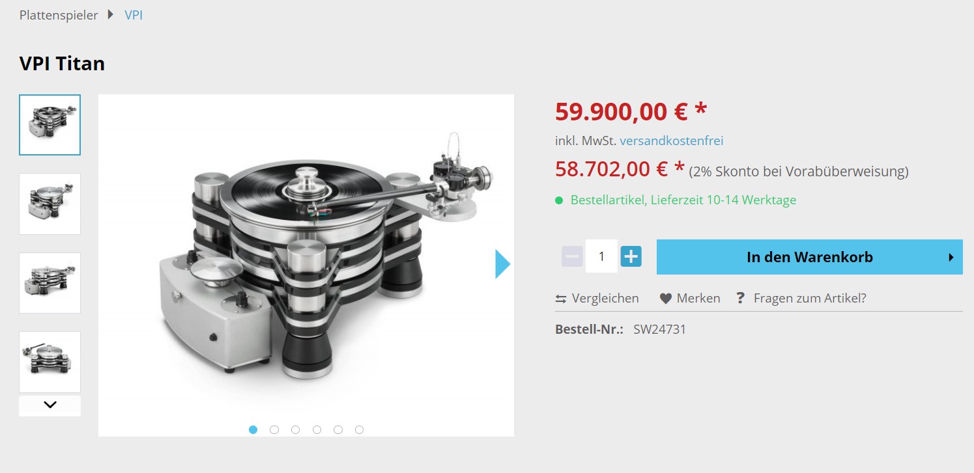The width and height of the screenshot is (974, 473).
Task: Advance to next product image with blue arrow
Action: pos(502,264)
